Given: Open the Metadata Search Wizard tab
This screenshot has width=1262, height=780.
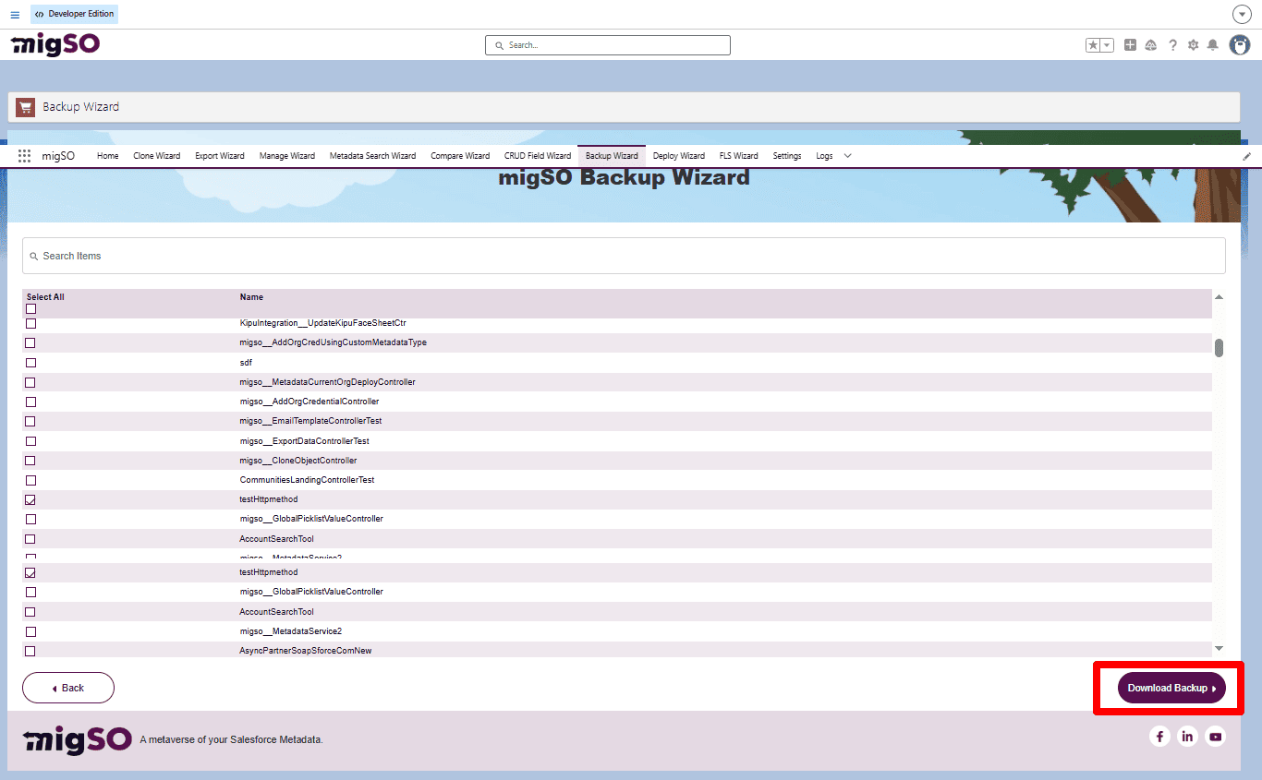Looking at the screenshot, I should 372,156.
